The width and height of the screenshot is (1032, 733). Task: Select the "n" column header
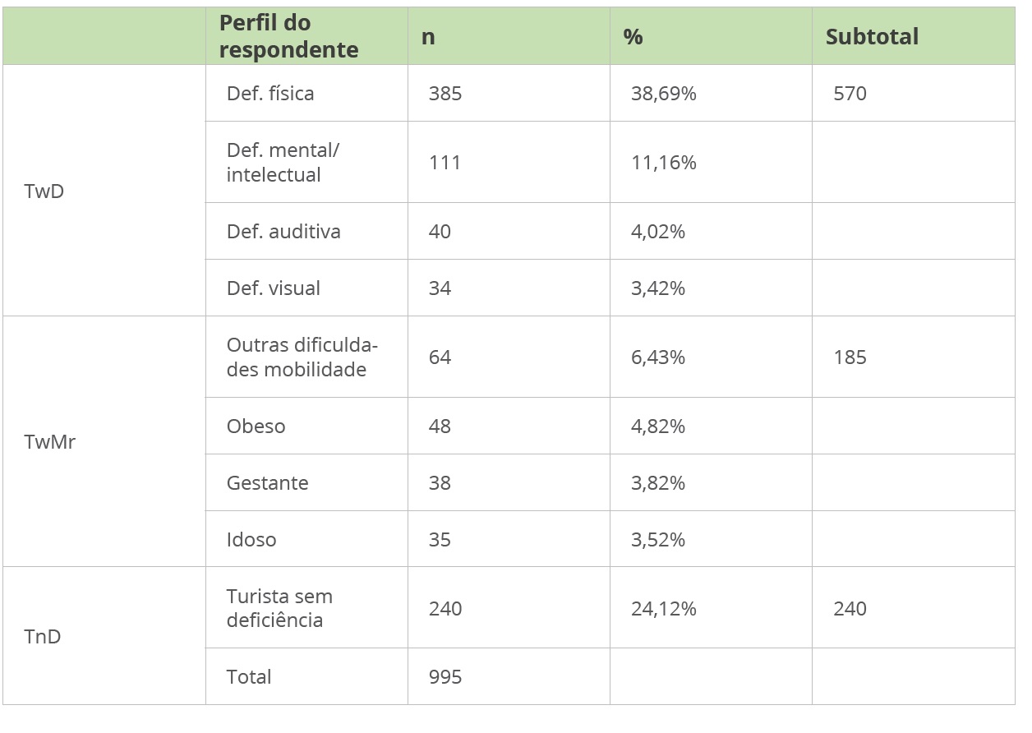pos(428,37)
